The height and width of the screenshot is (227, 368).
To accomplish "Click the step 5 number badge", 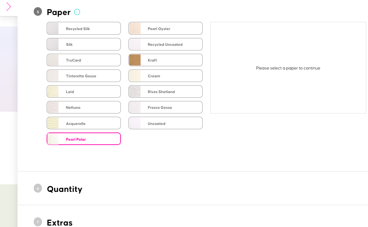I will pos(38,12).
